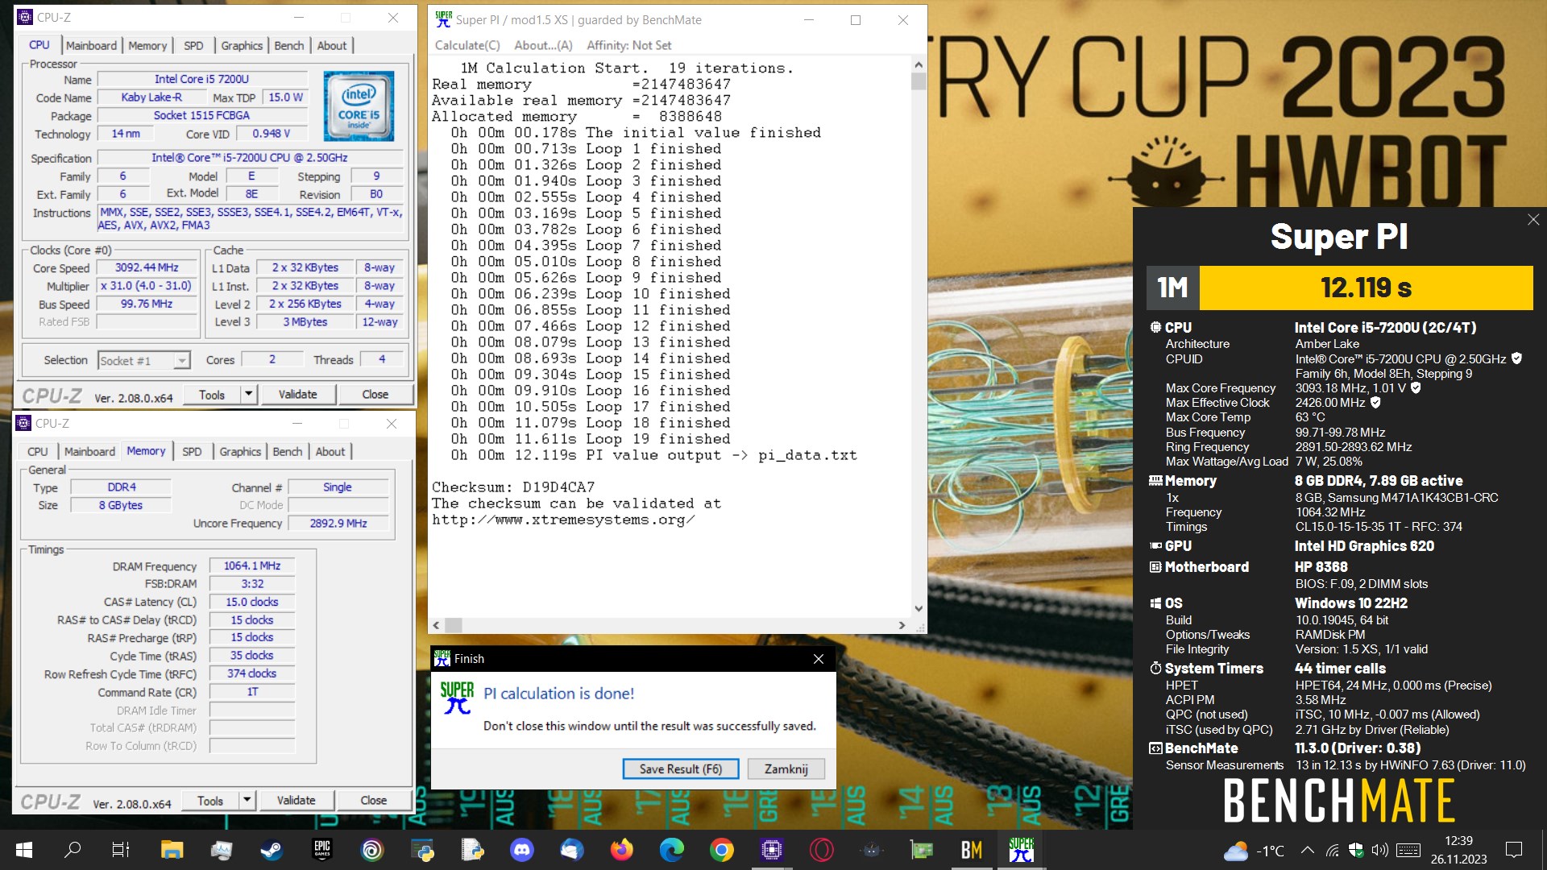Open Windows Security shield tray icon
Viewport: 1547px width, 870px height.
click(1356, 850)
